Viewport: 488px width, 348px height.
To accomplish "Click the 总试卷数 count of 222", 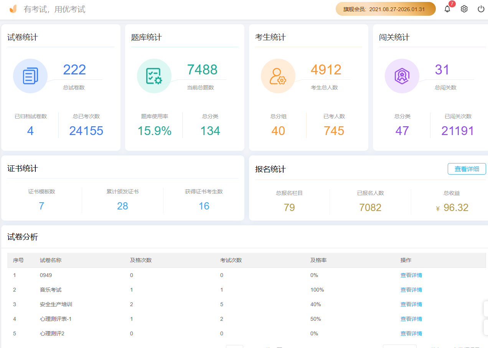I will (74, 69).
